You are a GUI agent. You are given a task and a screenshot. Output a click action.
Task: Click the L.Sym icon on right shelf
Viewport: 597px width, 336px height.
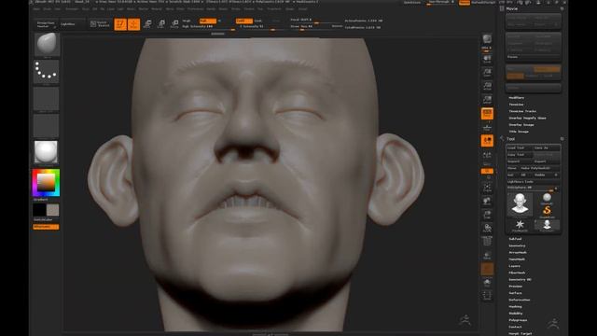point(487,156)
